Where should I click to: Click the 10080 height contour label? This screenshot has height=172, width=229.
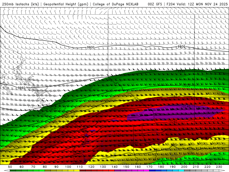[173, 97]
